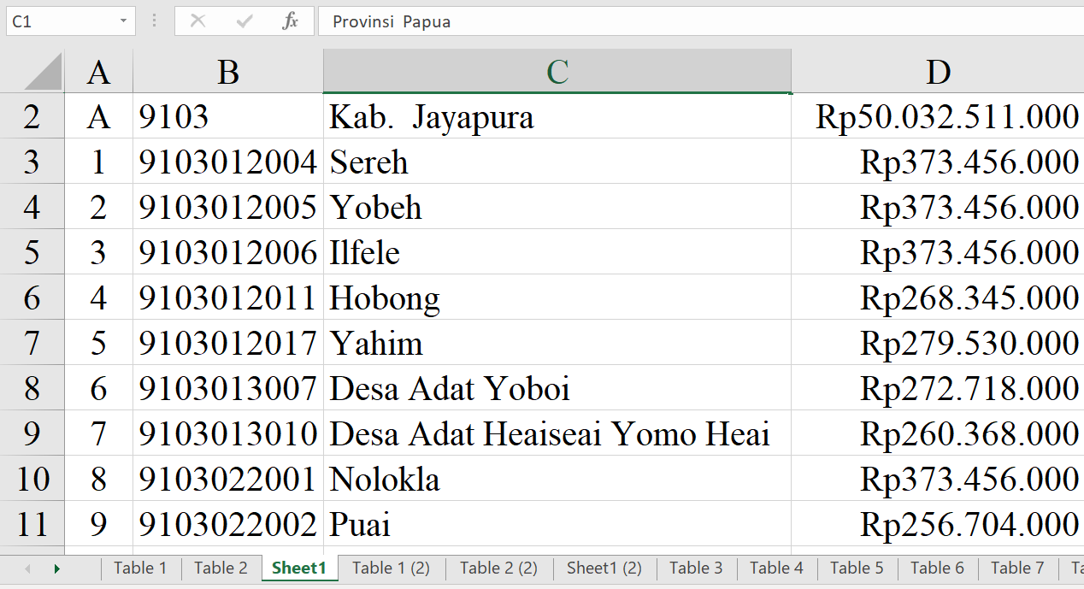
Task: Click the green next-sheet scroll arrow
Action: coord(56,568)
